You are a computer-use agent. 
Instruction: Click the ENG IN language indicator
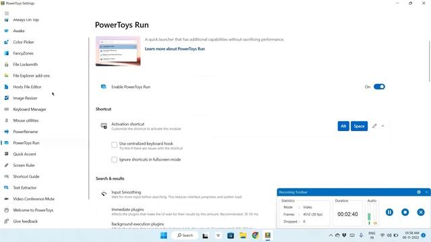coord(372,235)
